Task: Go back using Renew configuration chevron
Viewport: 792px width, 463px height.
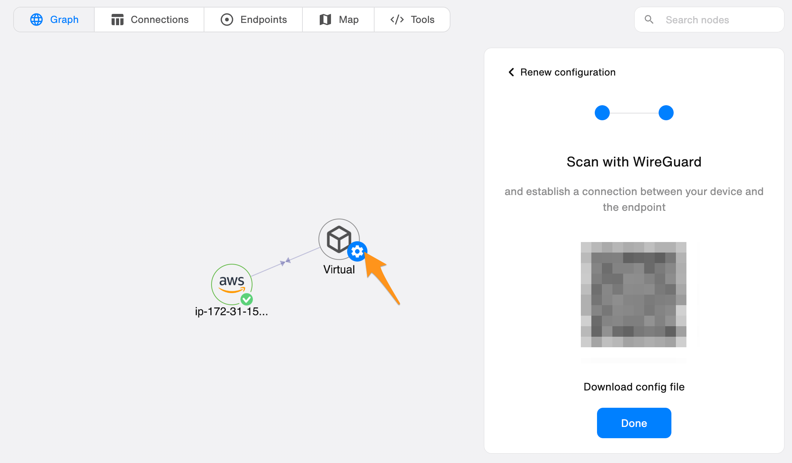Action: [x=511, y=72]
